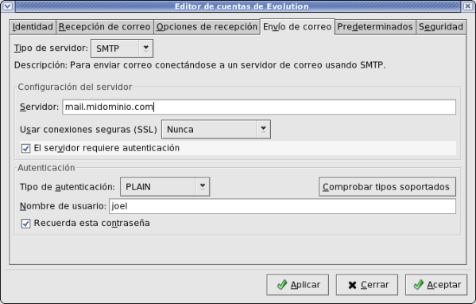476x304 pixels.
Task: Open the Seguridad tab
Action: [441, 27]
